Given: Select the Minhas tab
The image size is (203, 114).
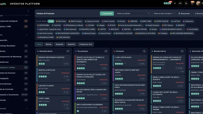Looking at the screenshot, I should [49, 44].
